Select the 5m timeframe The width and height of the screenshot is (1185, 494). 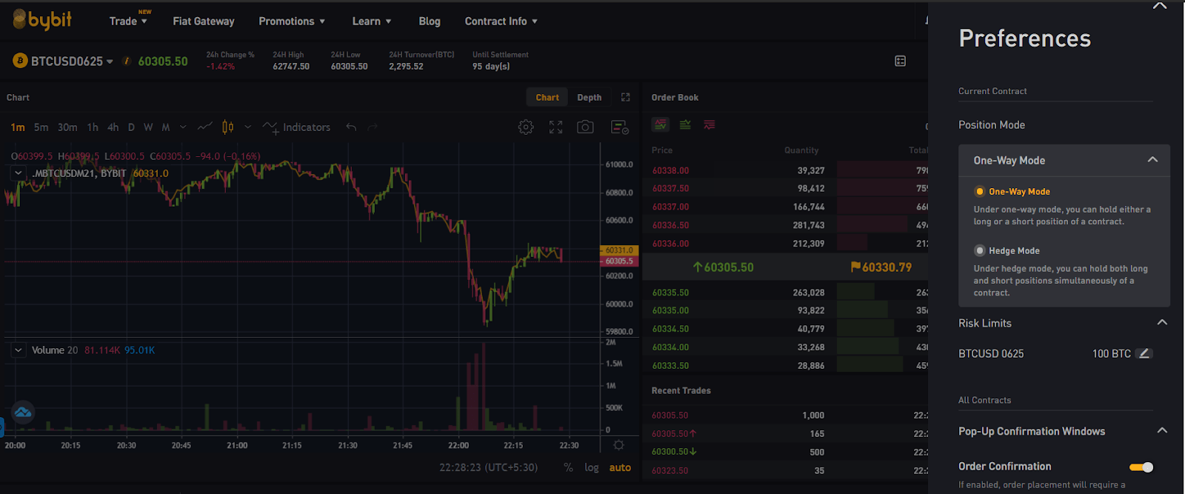point(41,127)
